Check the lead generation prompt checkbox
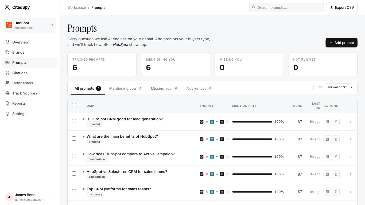 74,121
